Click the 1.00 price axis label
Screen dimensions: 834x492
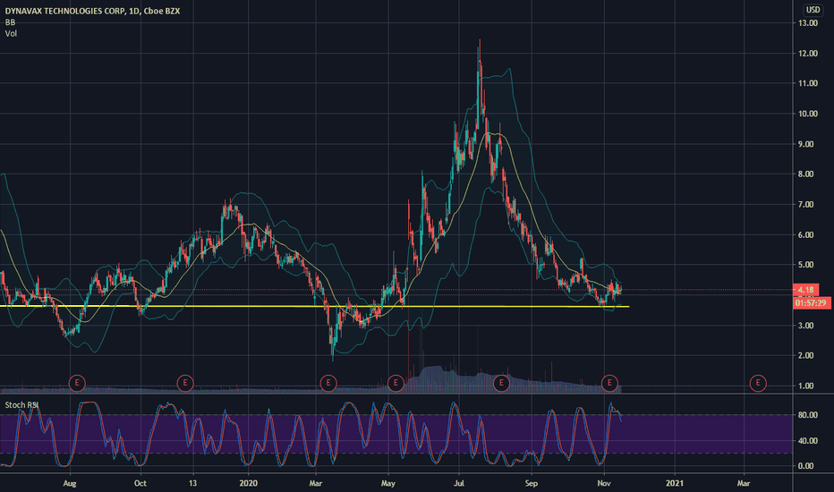click(x=807, y=386)
